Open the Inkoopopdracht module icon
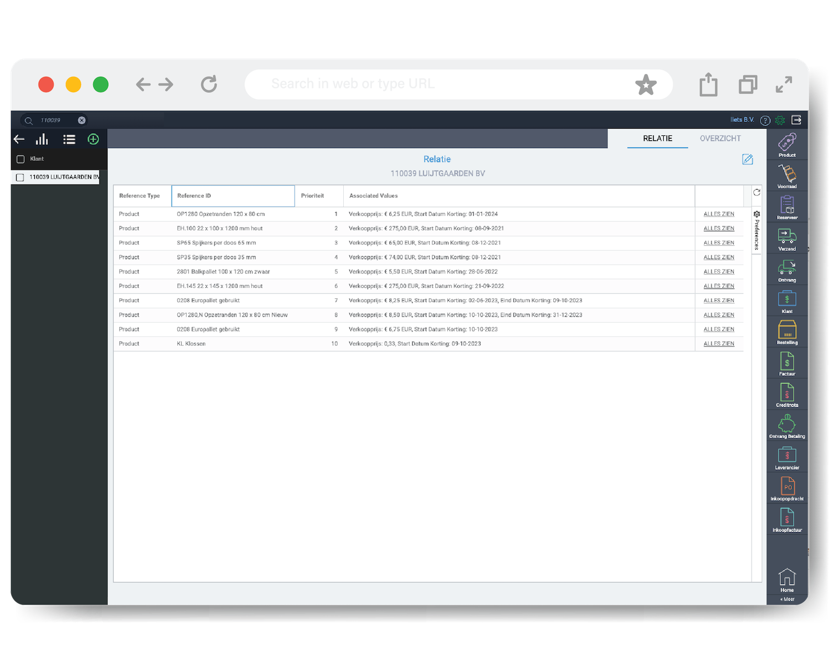This screenshot has width=829, height=663. 787,489
